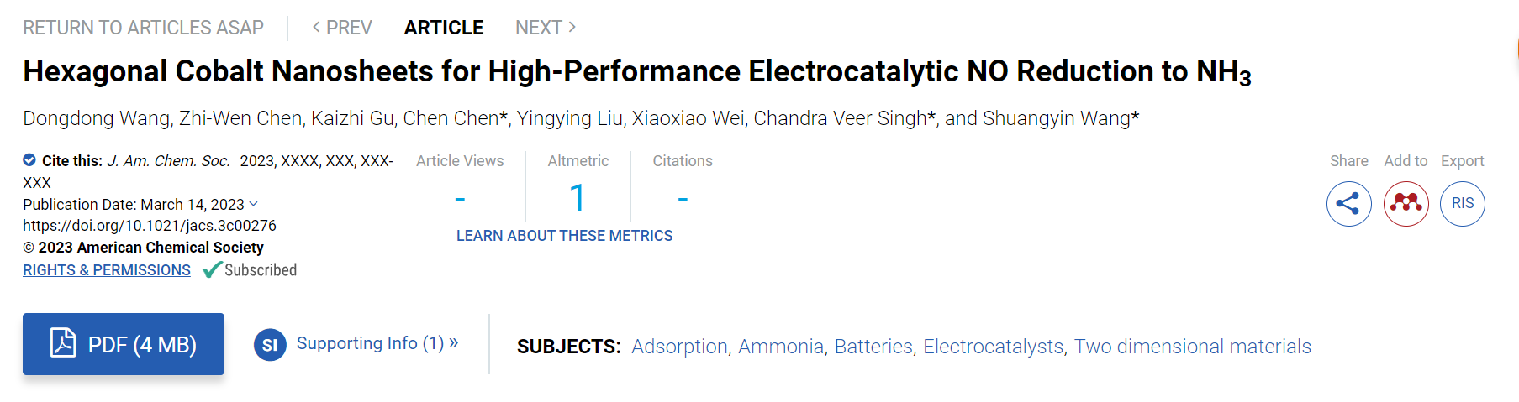Open PDF (4 MB) download button
Image resolution: width=1519 pixels, height=402 pixels.
124,344
